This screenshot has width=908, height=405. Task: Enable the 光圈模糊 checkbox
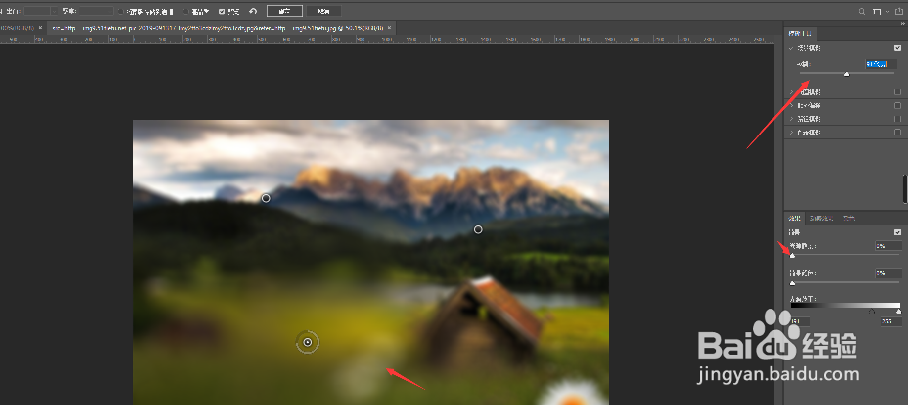(x=897, y=92)
